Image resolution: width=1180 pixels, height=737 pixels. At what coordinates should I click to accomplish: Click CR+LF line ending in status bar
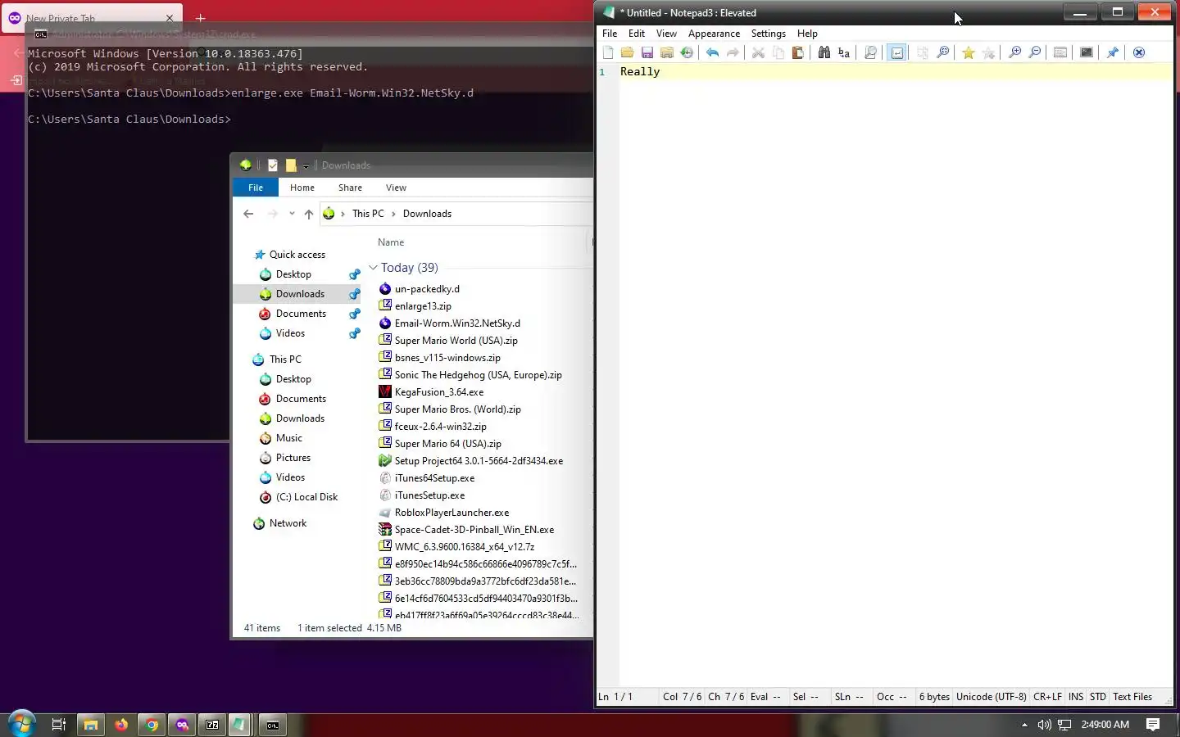(1047, 697)
